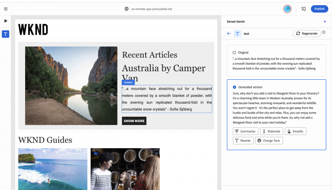Select the richtext label tag
Image resolution: width=332 pixels, height=190 pixels.
128,83
